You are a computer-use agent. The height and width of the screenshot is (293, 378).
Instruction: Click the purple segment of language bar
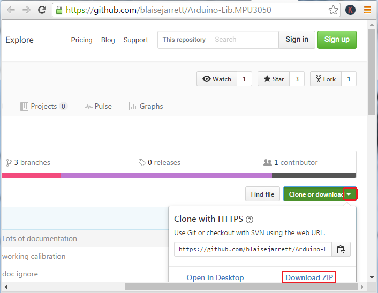(166, 175)
